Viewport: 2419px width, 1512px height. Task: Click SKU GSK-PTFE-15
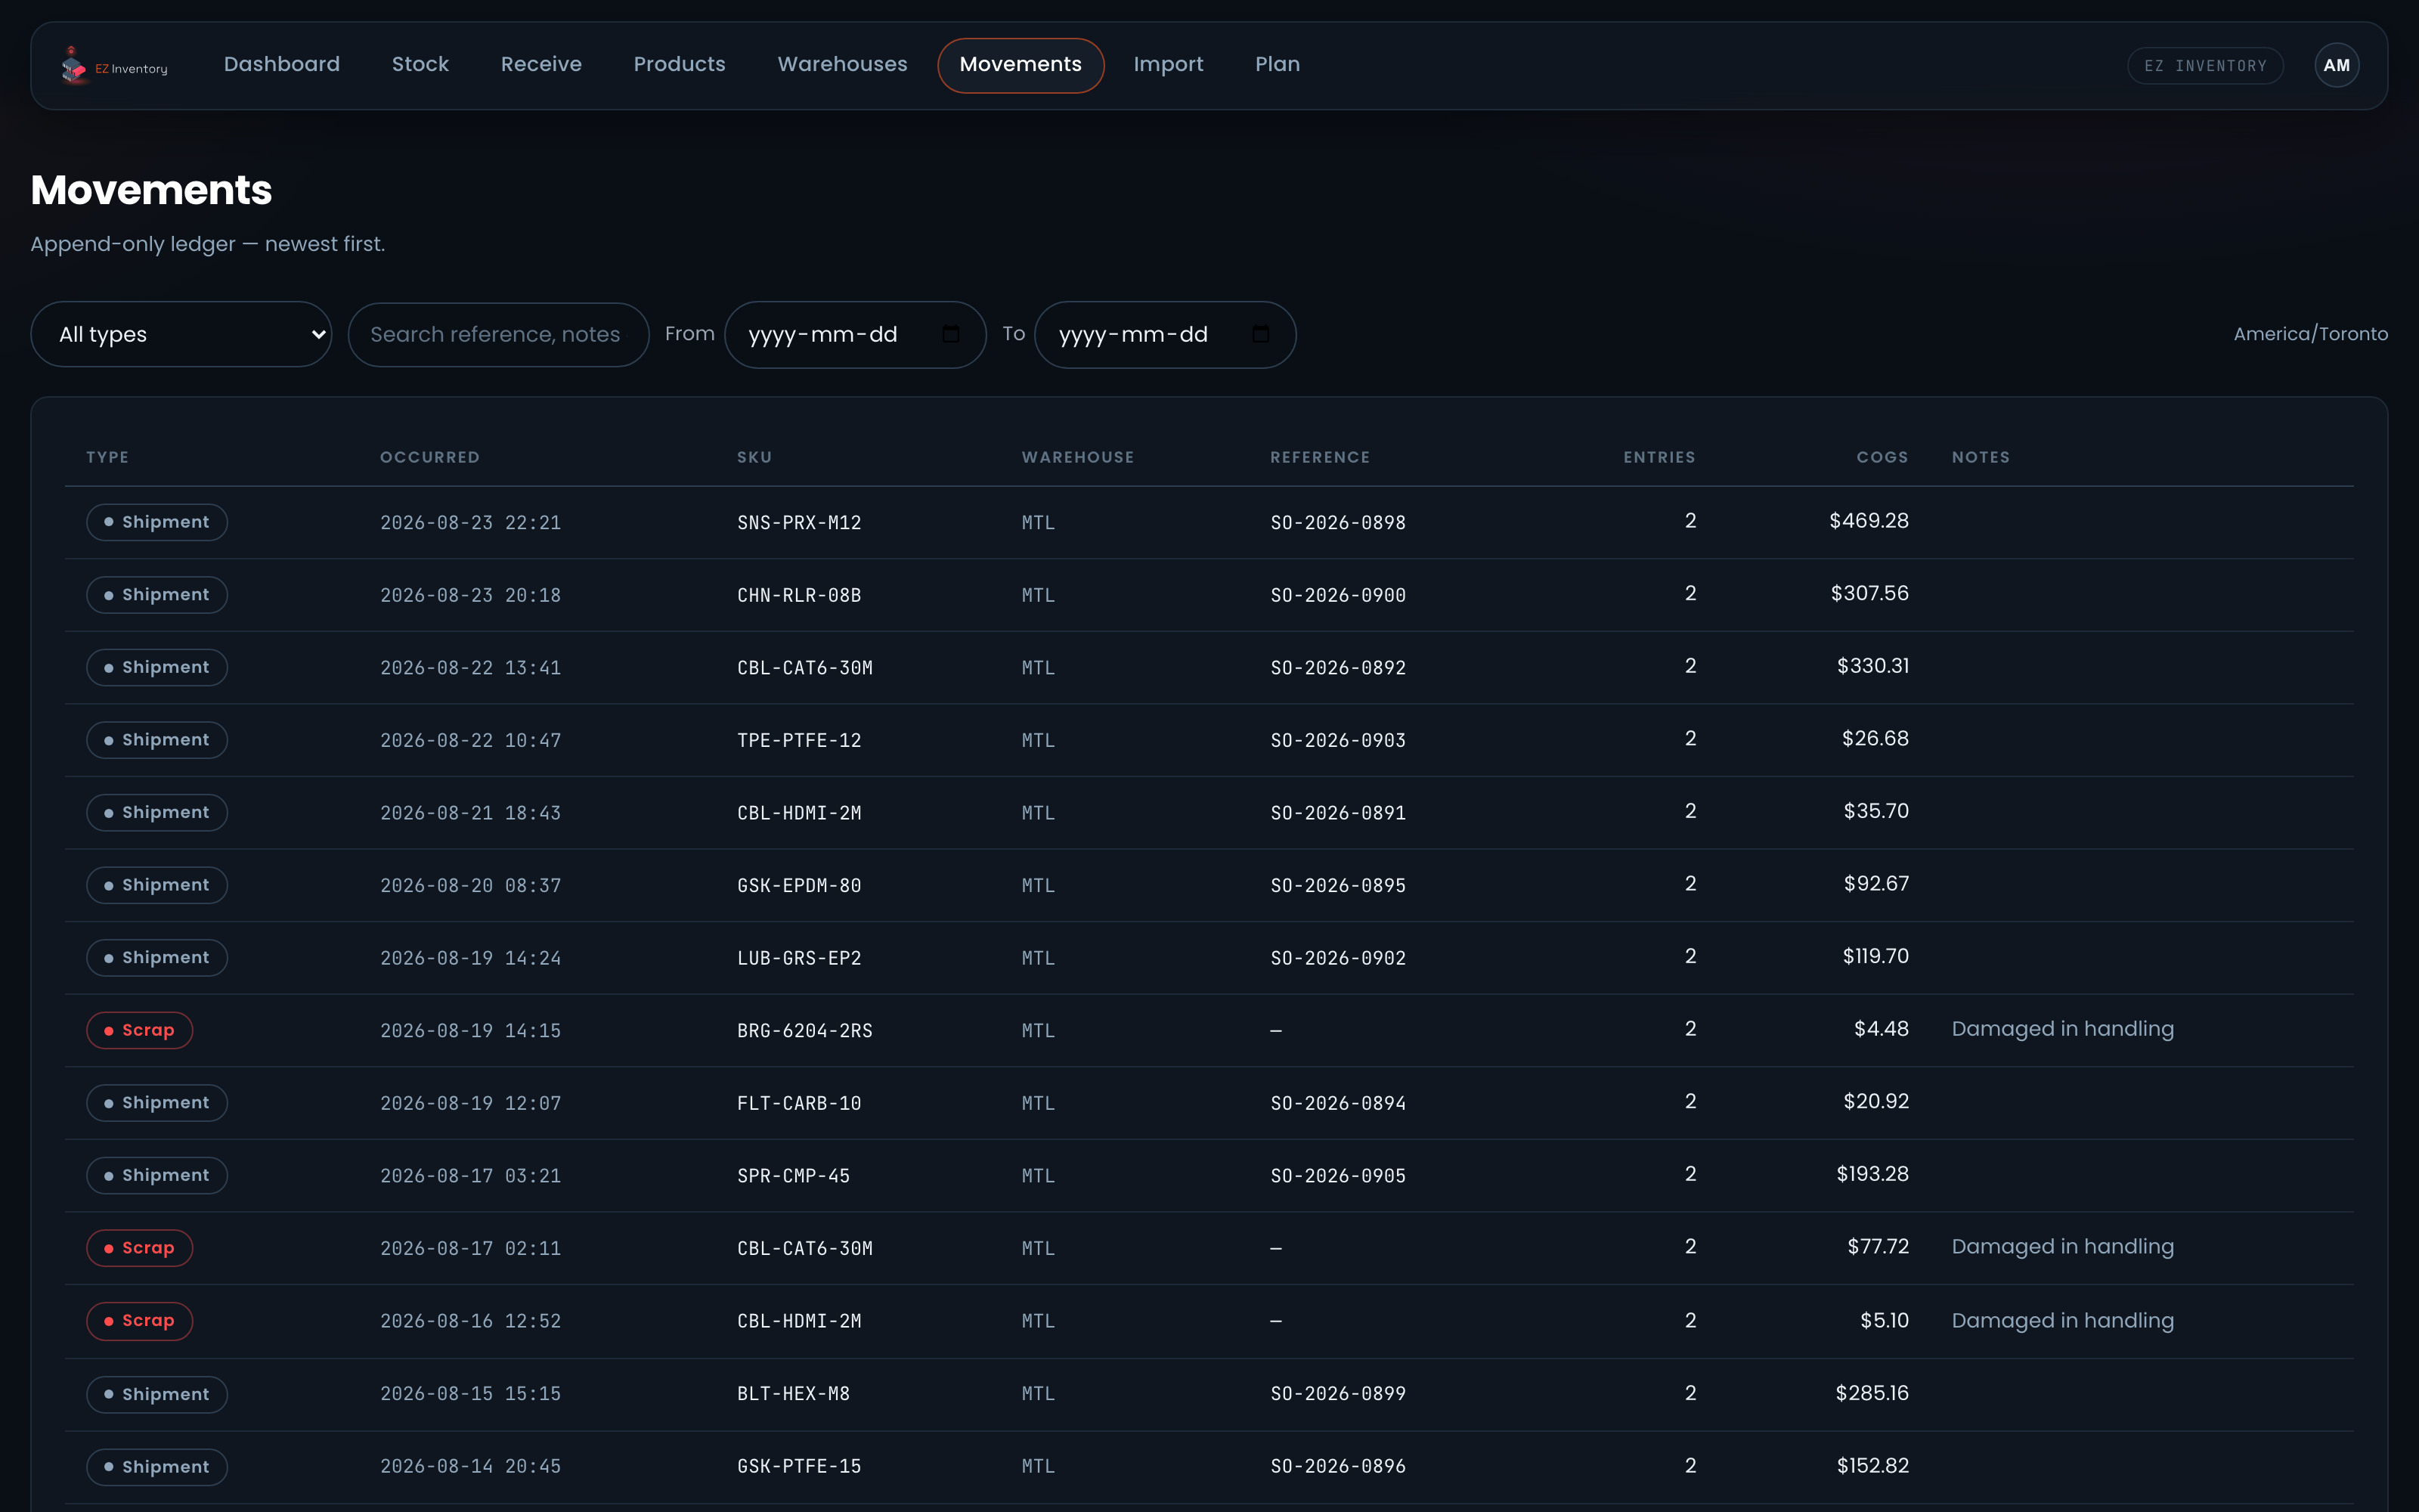(799, 1466)
